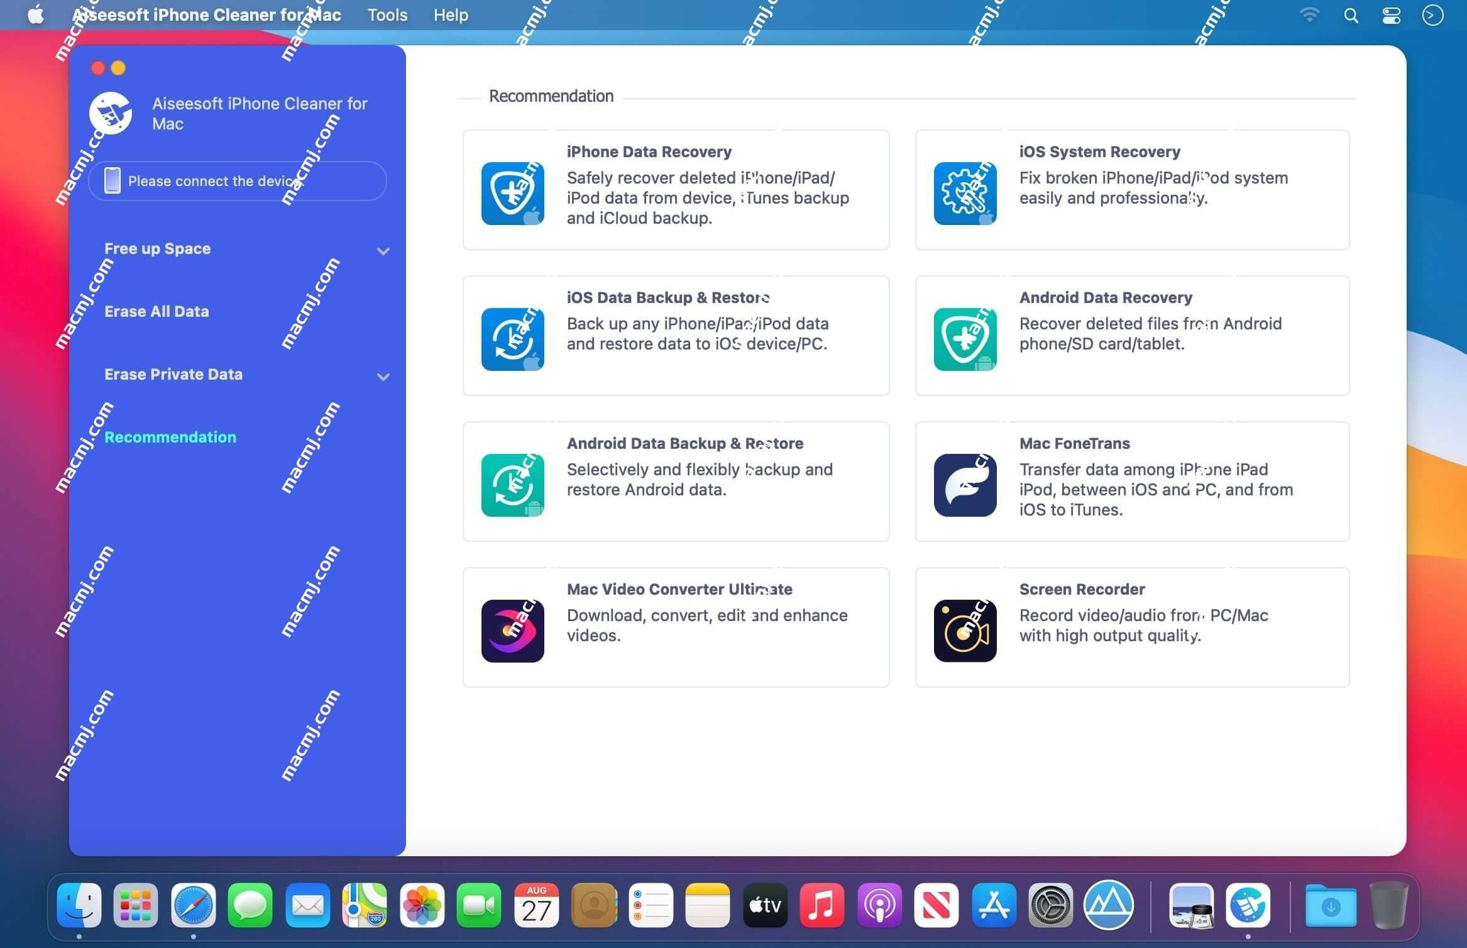Click iPhone Cleaner icon in the Dock
Screen dimensions: 1467x948
coord(1248,905)
